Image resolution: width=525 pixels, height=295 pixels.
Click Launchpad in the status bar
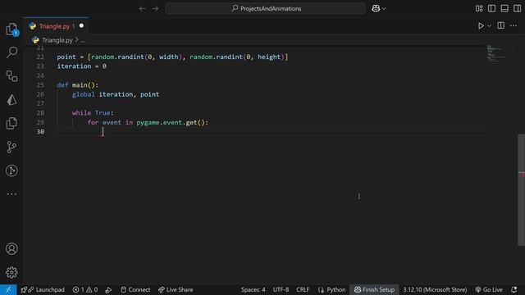pyautogui.click(x=43, y=289)
